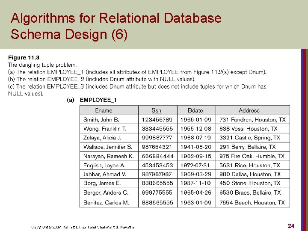
Task: Click the copyright notice 'Ramez Elmasri and Shamkant B. Navathe'
Action: click(x=98, y=227)
